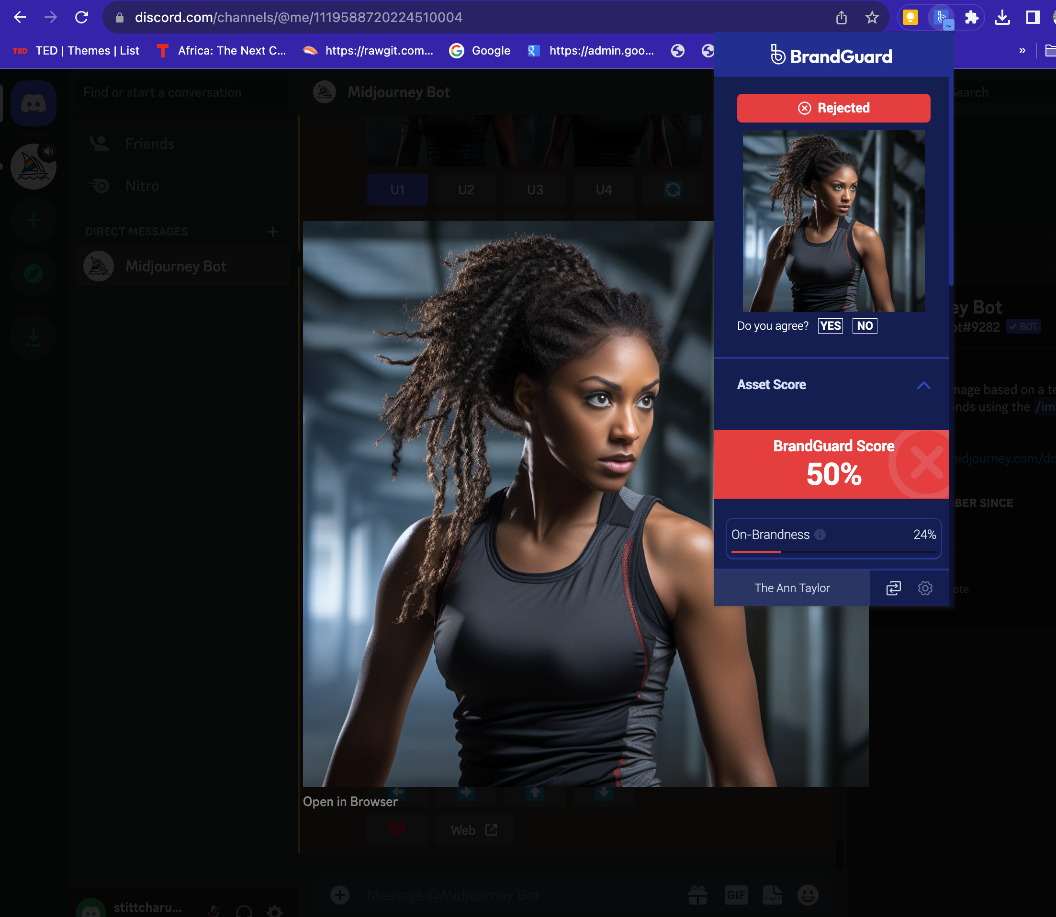The width and height of the screenshot is (1056, 917).
Task: Select Nitro in the Discord sidebar
Action: 142,186
